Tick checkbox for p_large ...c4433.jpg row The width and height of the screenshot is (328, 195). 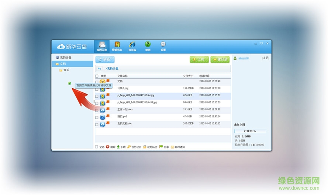click(97, 103)
